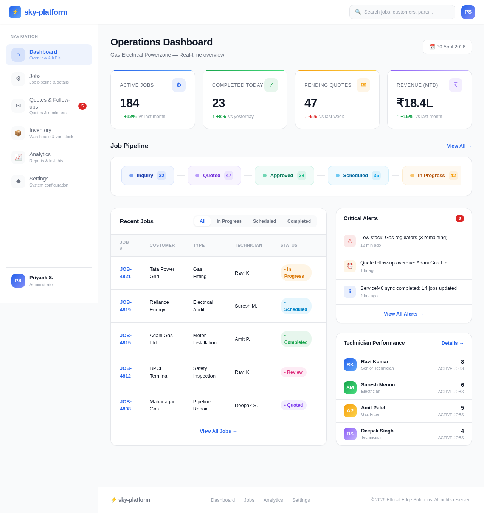Open Analytics chart icon in sidebar
Screen dimensions: 484x513
point(18,157)
